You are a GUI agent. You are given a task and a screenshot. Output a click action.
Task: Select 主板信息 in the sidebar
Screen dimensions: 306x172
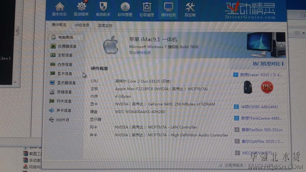click(62, 55)
